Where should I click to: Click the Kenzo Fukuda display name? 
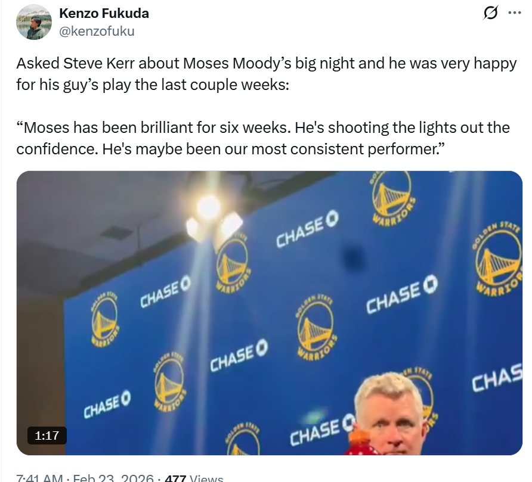click(x=104, y=13)
